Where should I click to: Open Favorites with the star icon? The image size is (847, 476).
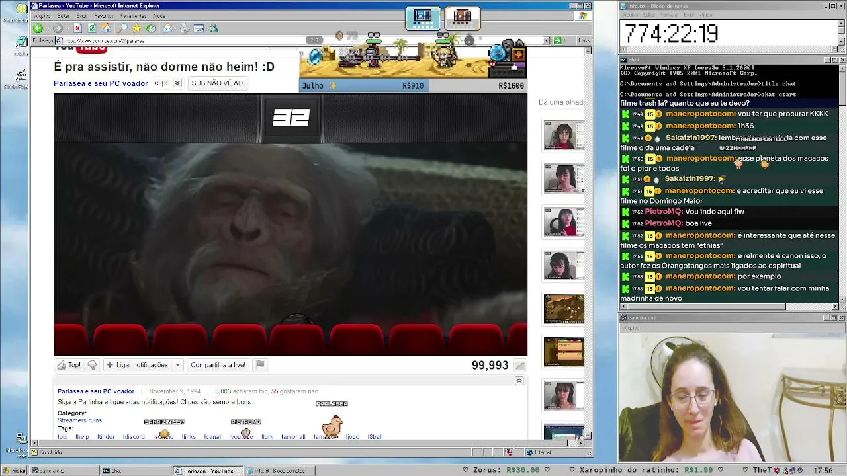point(136,28)
